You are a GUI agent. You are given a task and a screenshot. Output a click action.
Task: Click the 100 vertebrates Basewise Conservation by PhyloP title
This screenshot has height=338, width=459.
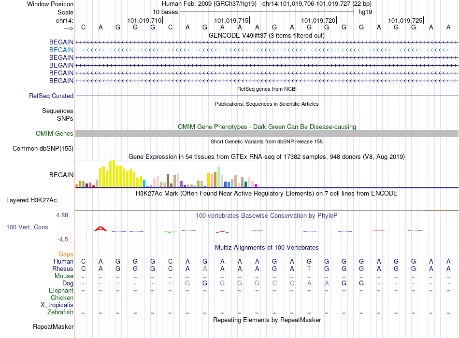(x=267, y=216)
